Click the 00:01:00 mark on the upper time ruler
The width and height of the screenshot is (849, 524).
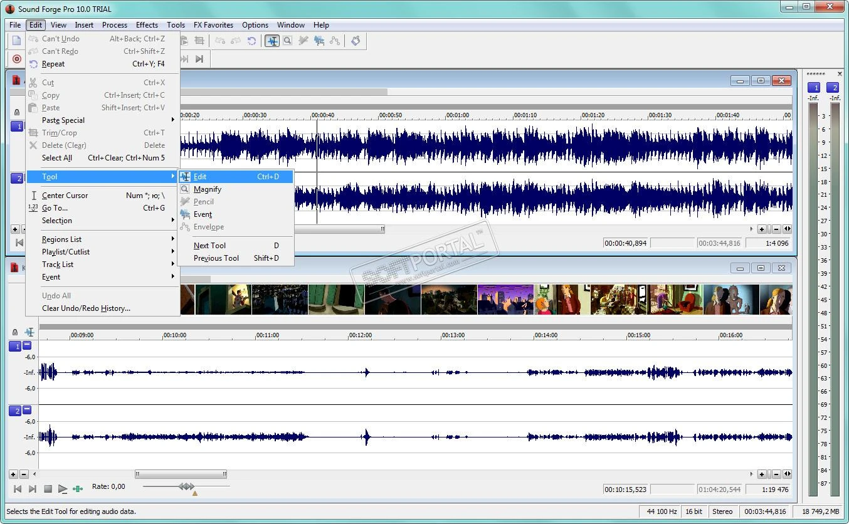[x=458, y=115]
